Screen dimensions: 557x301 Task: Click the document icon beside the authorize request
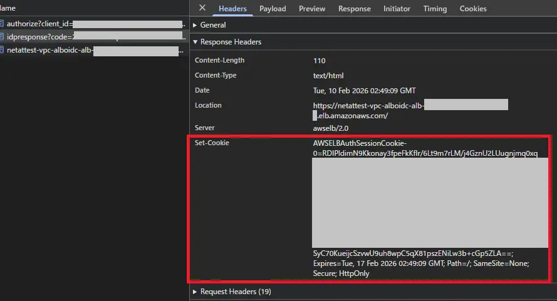tap(2, 24)
